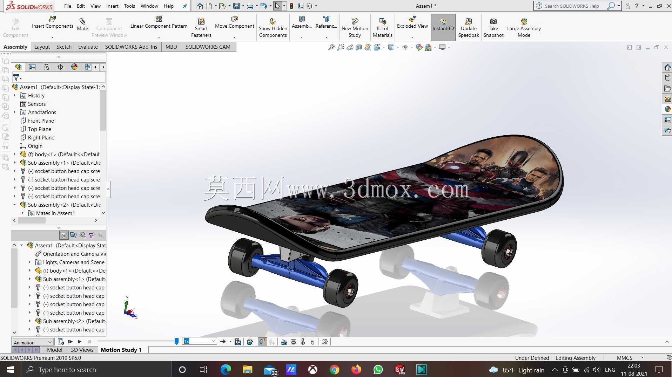672x377 pixels.
Task: Click Save Animation icon in motion toolbar
Action: pyautogui.click(x=238, y=342)
